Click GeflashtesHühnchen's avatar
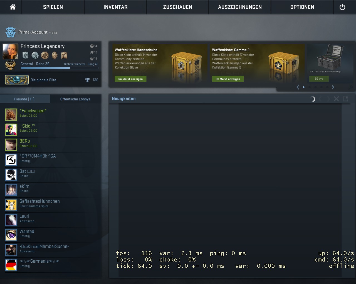The width and height of the screenshot is (356, 284). pos(11,205)
